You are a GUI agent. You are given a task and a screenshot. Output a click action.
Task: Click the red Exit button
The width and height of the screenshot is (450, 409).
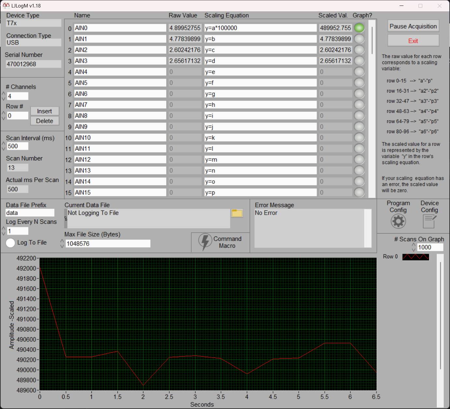413,41
